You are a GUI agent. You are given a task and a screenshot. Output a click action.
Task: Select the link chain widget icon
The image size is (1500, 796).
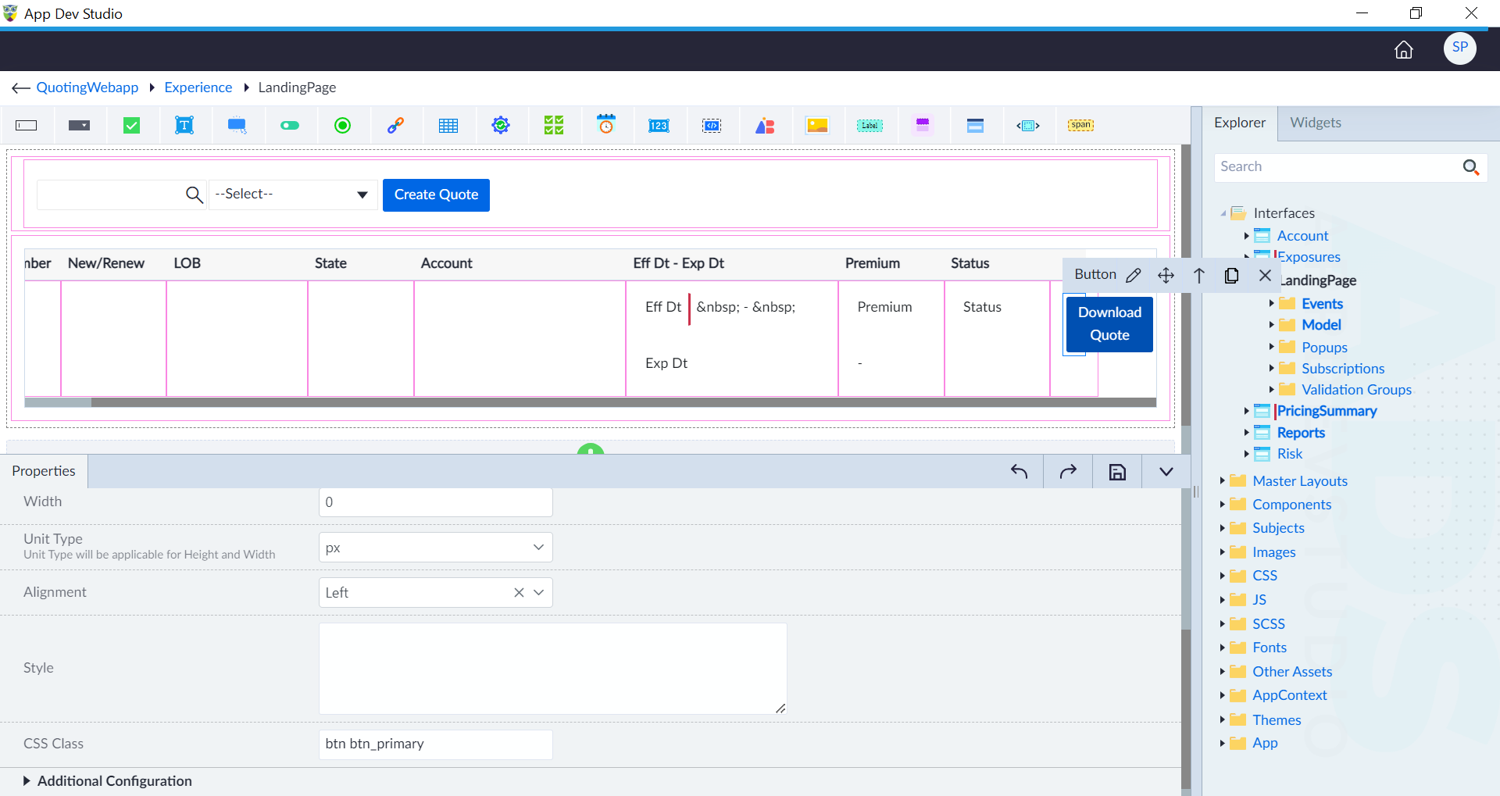click(395, 125)
